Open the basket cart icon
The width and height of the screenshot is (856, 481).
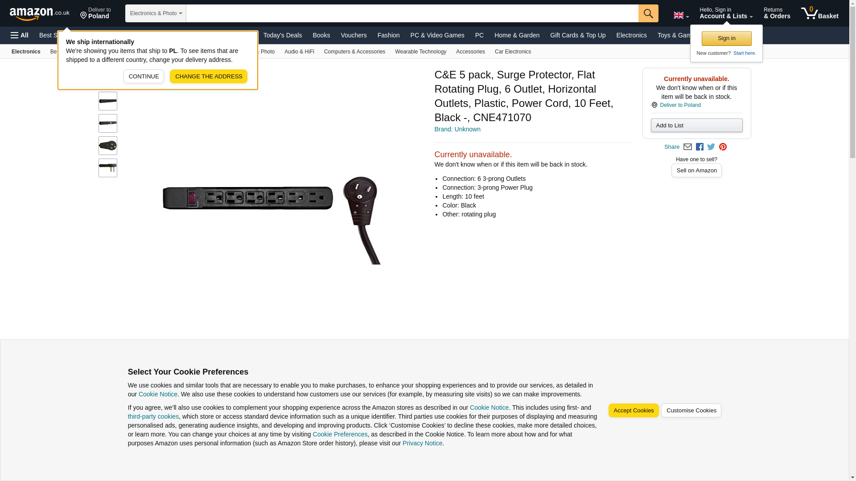819,13
